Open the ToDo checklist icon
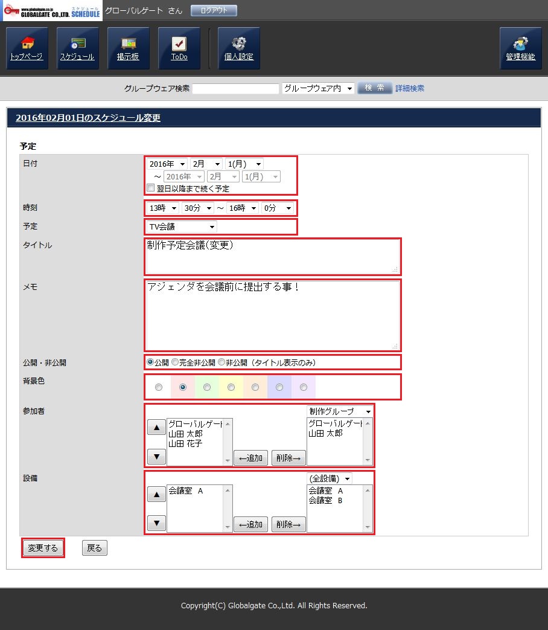This screenshot has width=548, height=630. coord(179,48)
